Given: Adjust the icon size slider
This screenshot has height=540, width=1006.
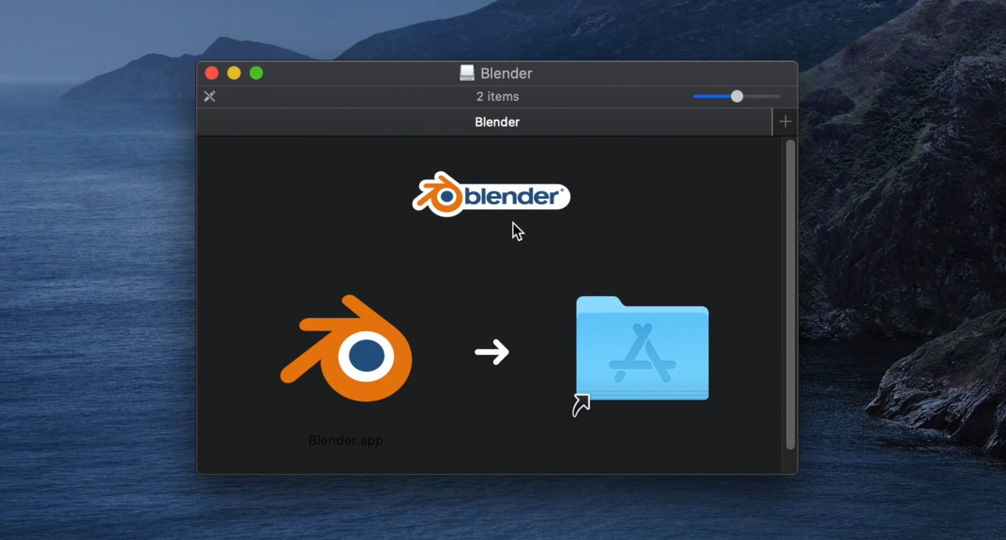Looking at the screenshot, I should (737, 96).
